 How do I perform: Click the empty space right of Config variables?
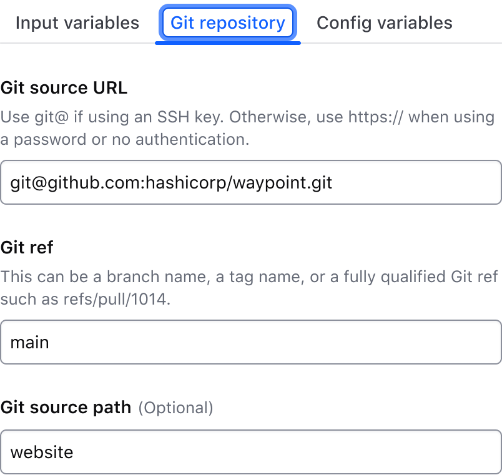(x=481, y=22)
